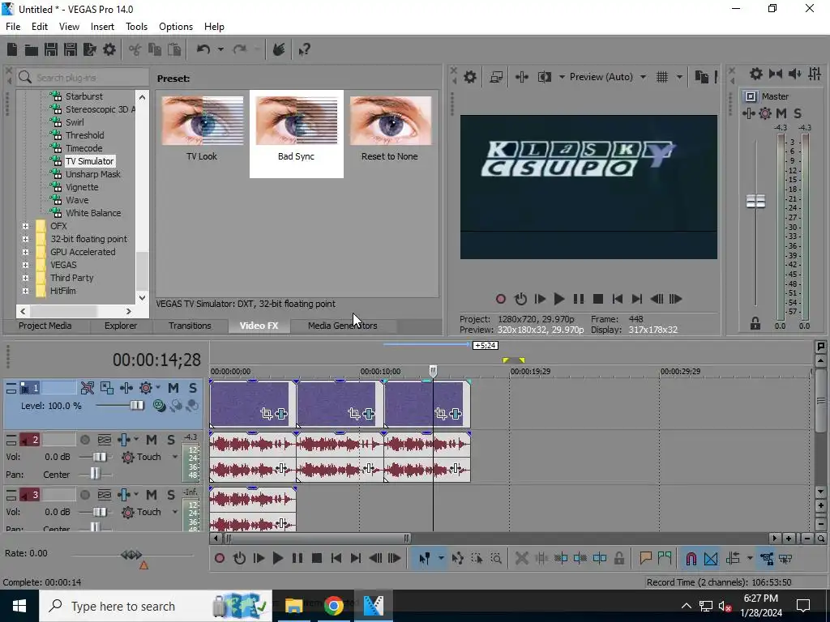Open overlays grid dropdown arrow
The width and height of the screenshot is (830, 622).
679,77
